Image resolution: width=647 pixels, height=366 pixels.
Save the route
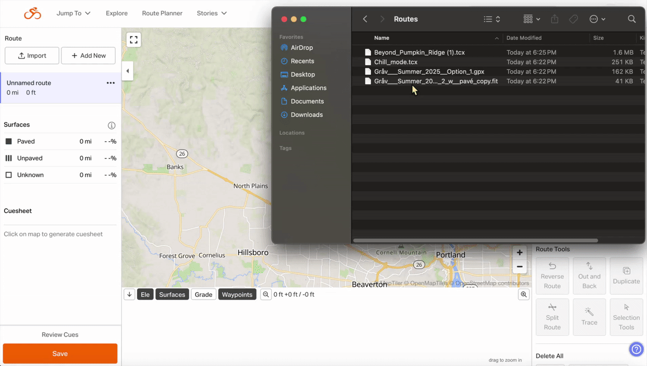point(60,354)
